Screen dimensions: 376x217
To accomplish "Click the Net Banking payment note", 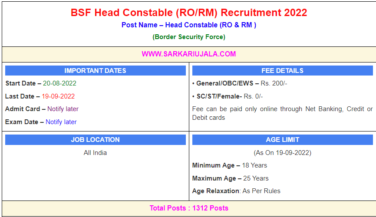I will (x=282, y=113).
